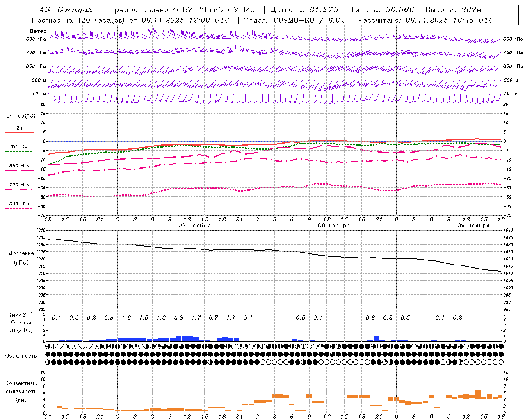Click the '(мм/1ч.)' precipitation unit label
Image resolution: width=525 pixels, height=420 pixels.
tap(21, 330)
